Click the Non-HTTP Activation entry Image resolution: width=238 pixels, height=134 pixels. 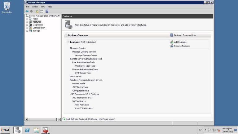coord(84,108)
